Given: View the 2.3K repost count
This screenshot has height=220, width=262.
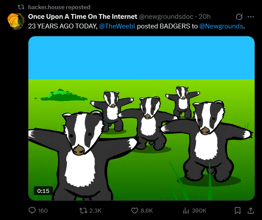Looking at the screenshot, I should (96, 210).
